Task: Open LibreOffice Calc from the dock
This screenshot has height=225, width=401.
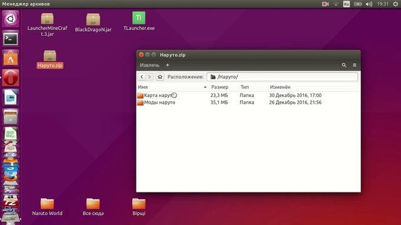Action: 11,134
